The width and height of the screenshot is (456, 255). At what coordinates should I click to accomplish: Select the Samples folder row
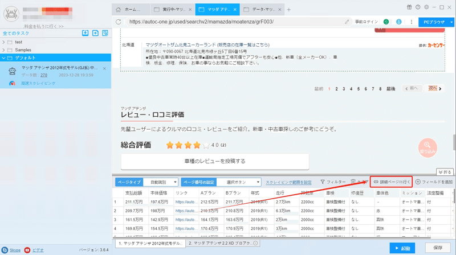[x=55, y=50]
